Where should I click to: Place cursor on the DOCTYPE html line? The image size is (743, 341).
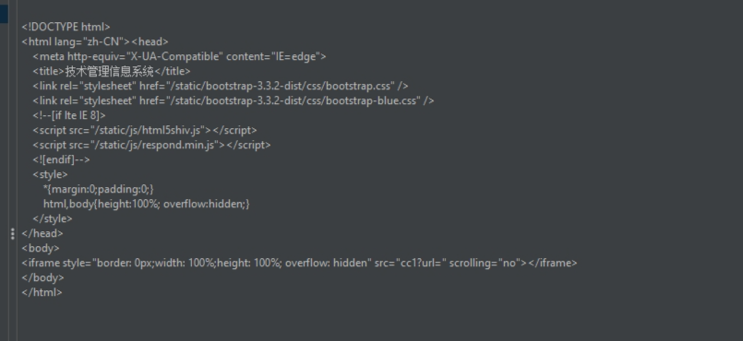pyautogui.click(x=66, y=27)
